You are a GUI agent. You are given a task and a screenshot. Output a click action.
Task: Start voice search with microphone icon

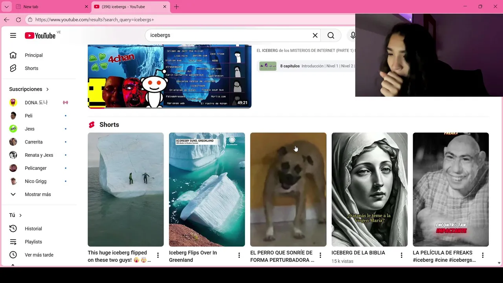pyautogui.click(x=352, y=35)
